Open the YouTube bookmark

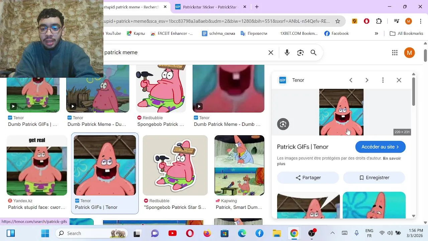[x=113, y=33]
